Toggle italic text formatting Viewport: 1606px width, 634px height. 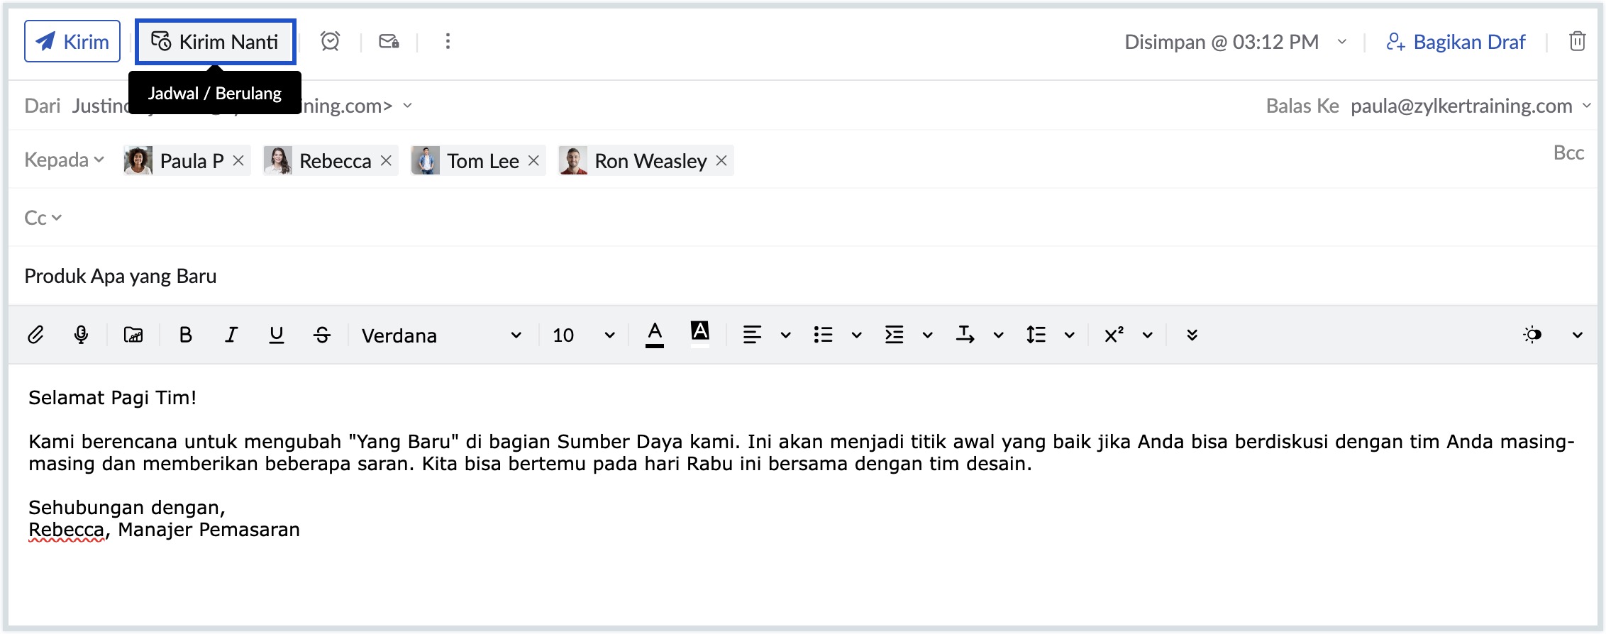point(231,335)
